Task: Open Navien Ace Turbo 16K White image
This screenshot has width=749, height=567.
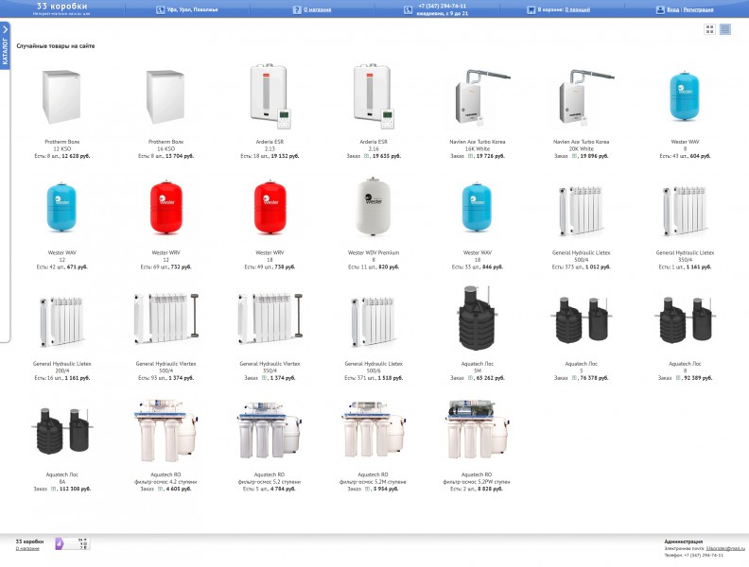Action: (481, 97)
